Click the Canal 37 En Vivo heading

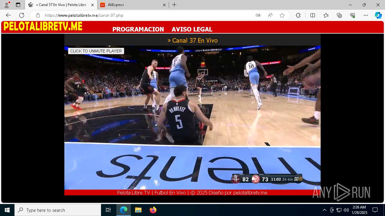pos(192,40)
